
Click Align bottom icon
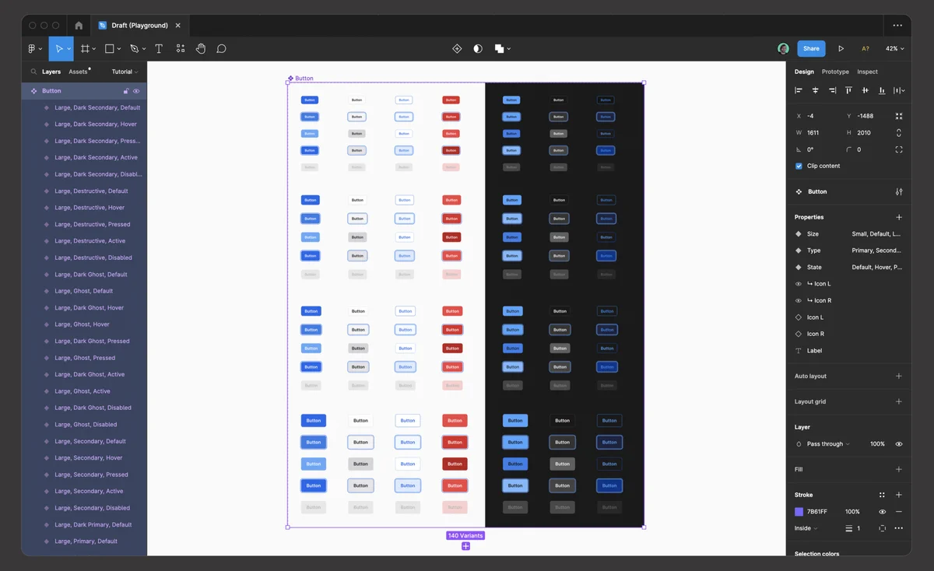click(882, 90)
